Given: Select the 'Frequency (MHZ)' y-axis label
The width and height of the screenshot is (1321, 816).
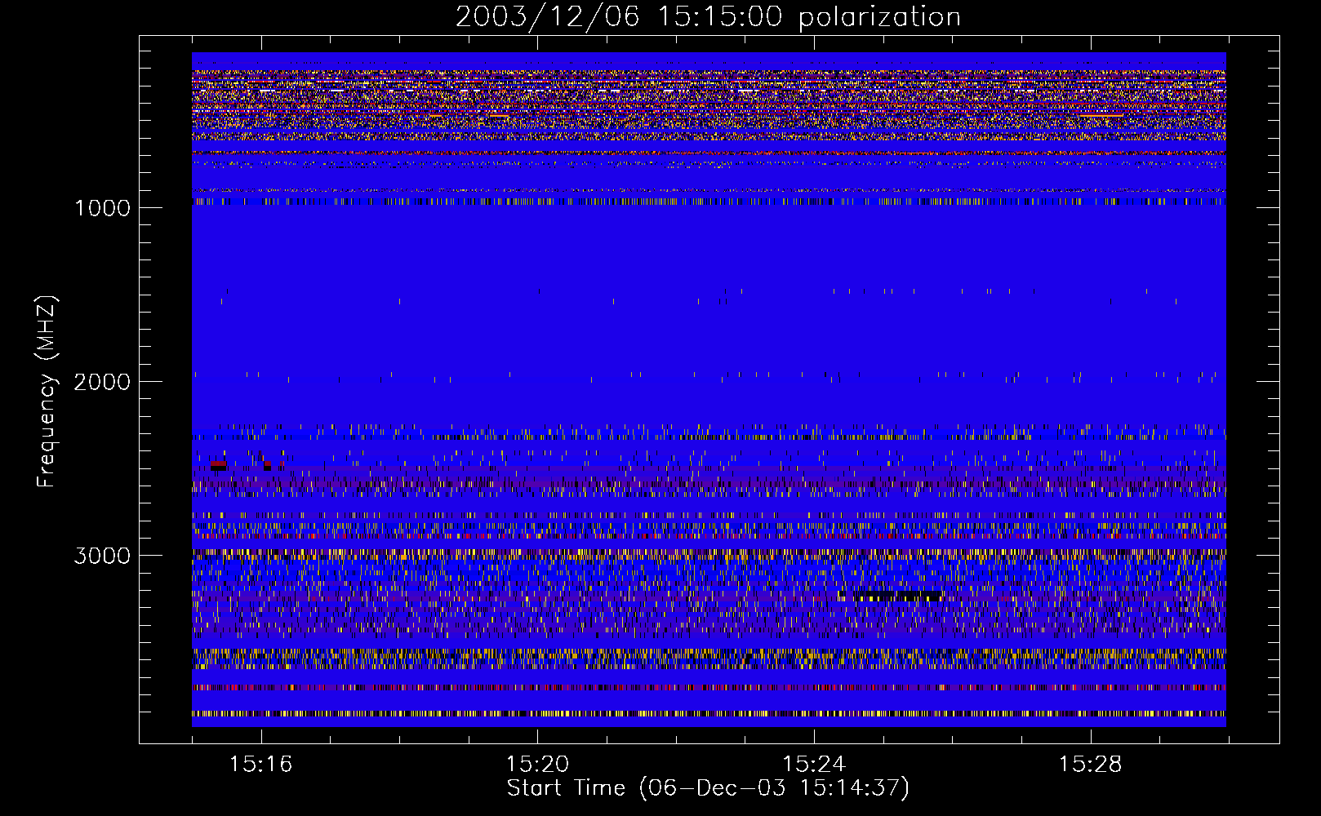Looking at the screenshot, I should click(x=47, y=392).
